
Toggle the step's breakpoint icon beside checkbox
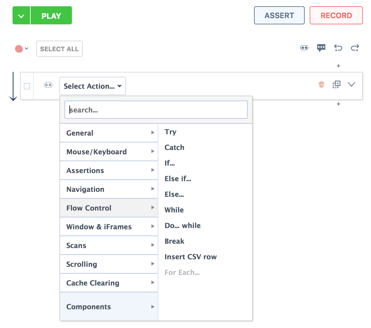click(x=48, y=85)
